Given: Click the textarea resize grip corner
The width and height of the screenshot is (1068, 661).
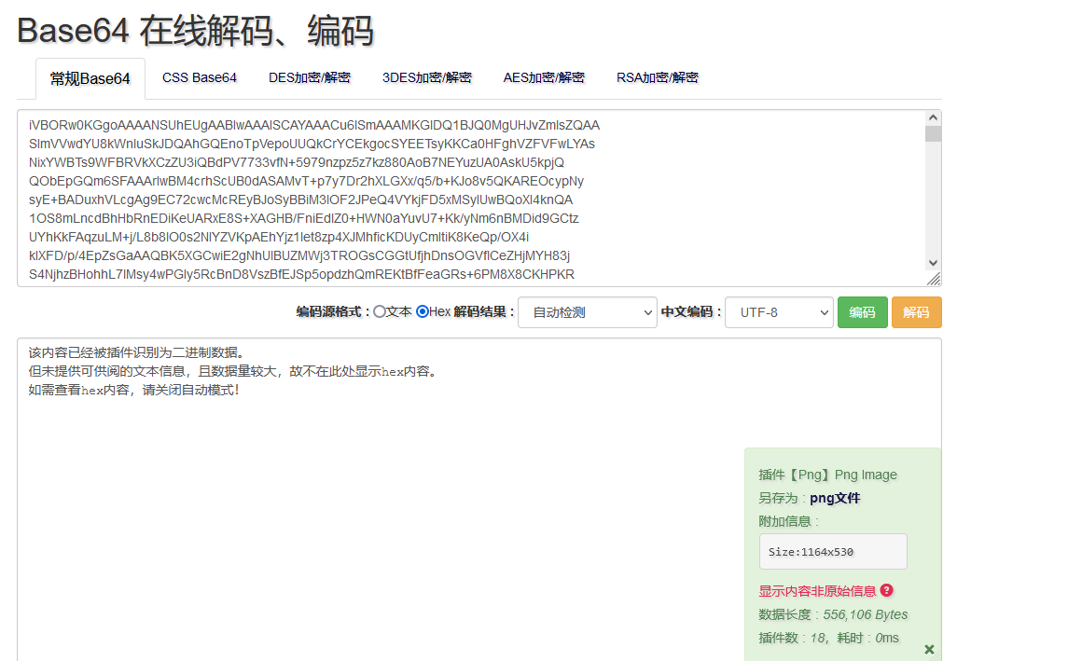Looking at the screenshot, I should [x=936, y=277].
